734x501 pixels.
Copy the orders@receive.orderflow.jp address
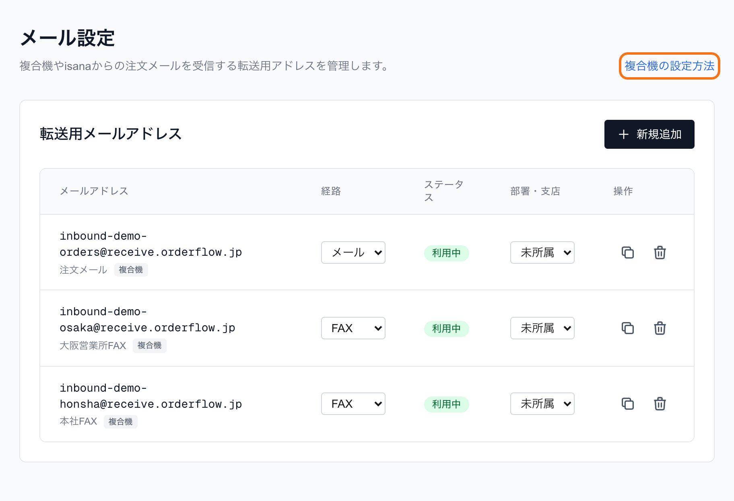tap(628, 253)
